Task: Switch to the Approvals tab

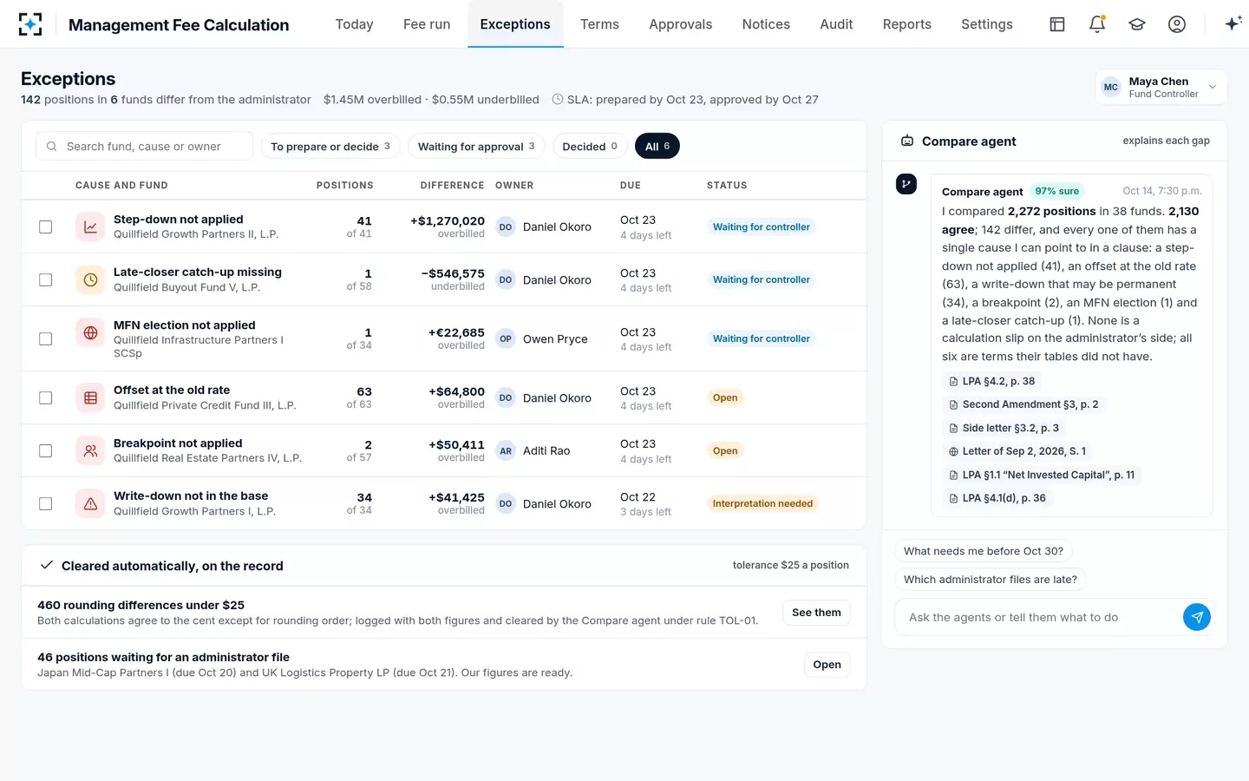Action: pyautogui.click(x=680, y=24)
